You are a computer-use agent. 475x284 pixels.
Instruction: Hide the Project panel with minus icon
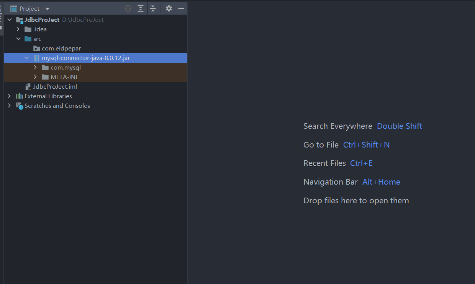(x=181, y=8)
